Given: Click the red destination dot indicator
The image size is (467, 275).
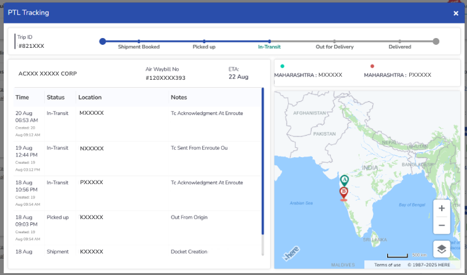Looking at the screenshot, I should (x=372, y=66).
